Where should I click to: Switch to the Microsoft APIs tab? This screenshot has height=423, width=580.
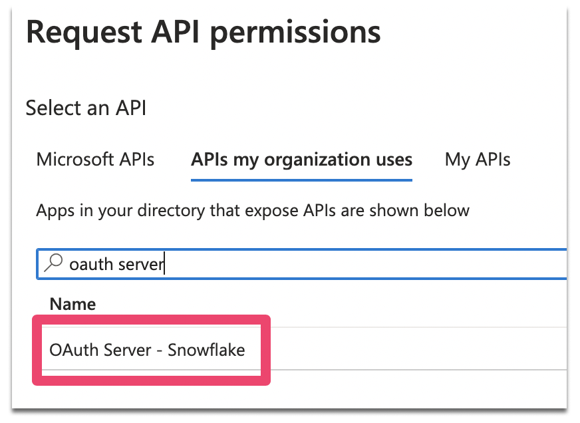pos(95,160)
